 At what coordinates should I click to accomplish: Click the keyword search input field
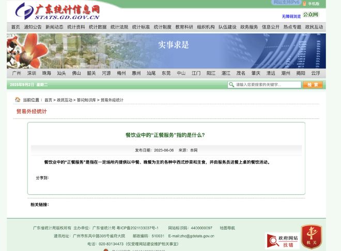(267, 85)
